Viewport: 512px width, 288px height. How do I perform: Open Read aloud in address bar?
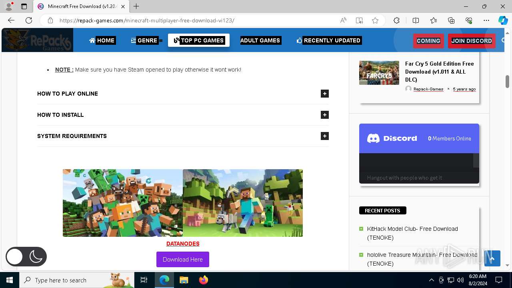point(343,20)
